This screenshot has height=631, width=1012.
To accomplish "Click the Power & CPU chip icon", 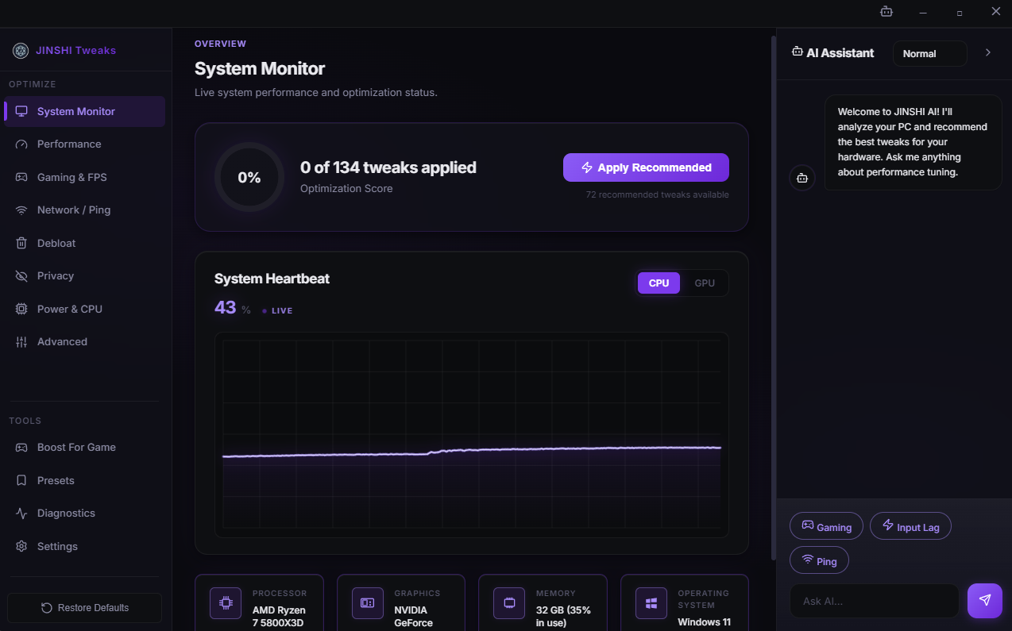I will (x=21, y=309).
